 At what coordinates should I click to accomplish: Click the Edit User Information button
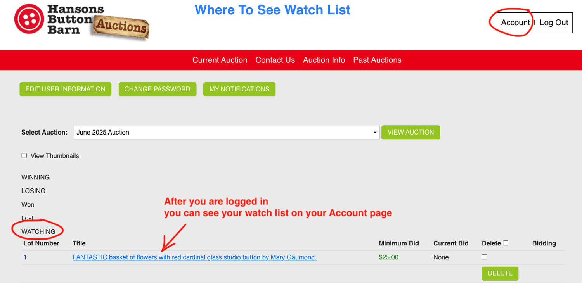[x=66, y=89]
